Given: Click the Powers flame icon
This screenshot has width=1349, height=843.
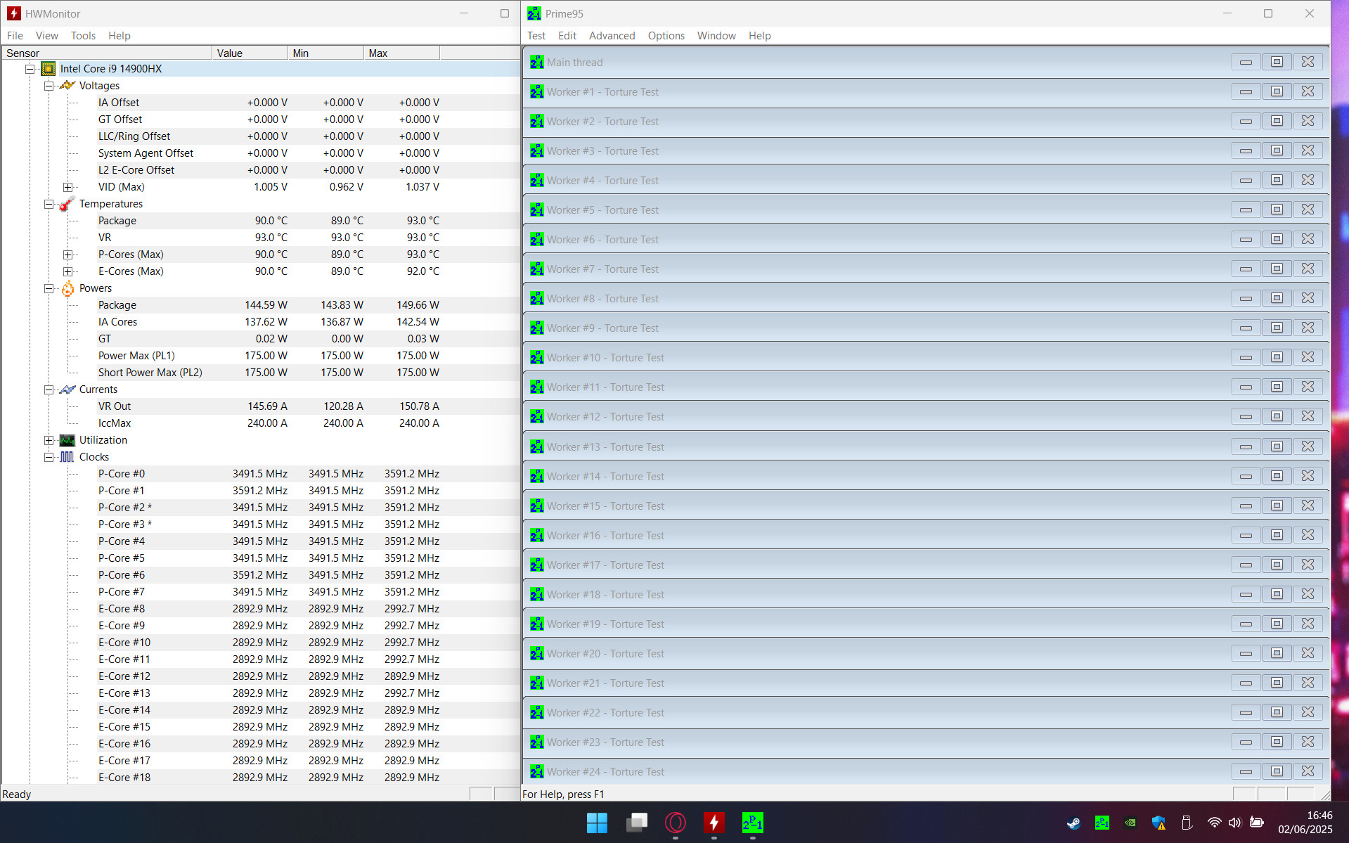Looking at the screenshot, I should [x=67, y=288].
